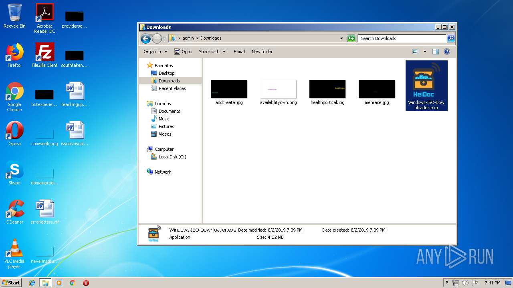Create a New folder

[x=262, y=52]
